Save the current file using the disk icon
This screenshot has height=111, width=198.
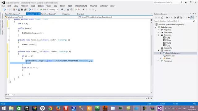coord(22,10)
